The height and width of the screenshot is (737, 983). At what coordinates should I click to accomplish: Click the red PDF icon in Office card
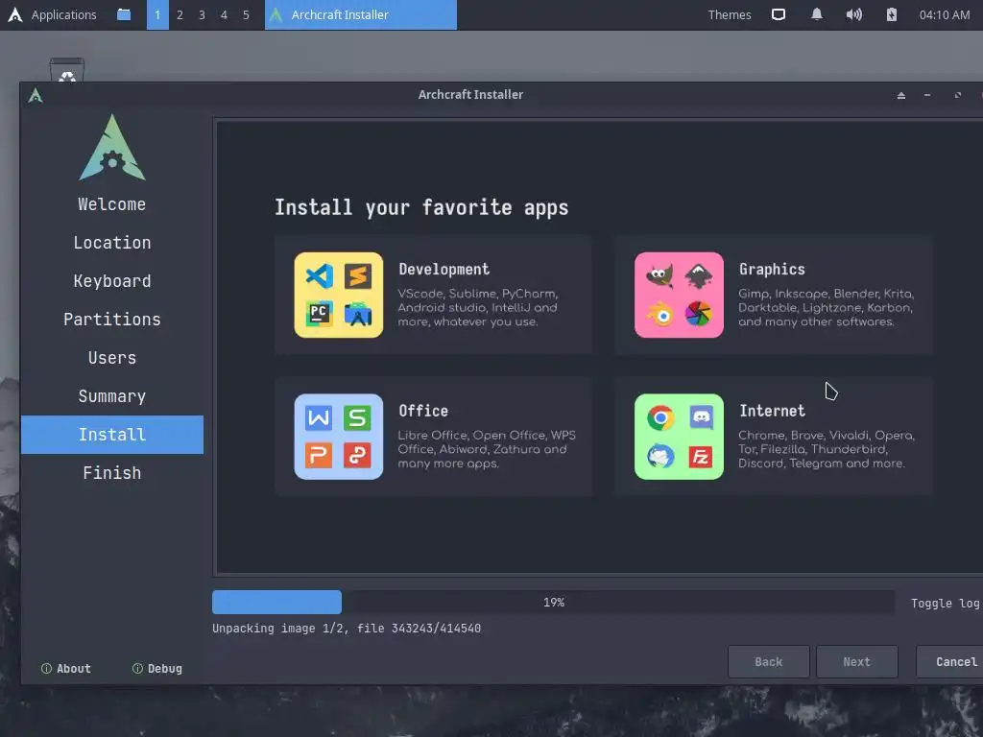(357, 456)
